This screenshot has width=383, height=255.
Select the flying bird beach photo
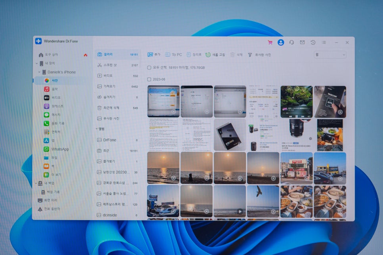point(263,201)
